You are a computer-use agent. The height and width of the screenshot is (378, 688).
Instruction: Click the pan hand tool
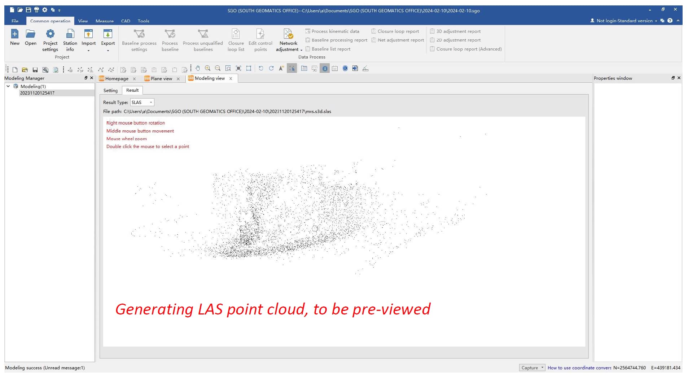click(198, 69)
